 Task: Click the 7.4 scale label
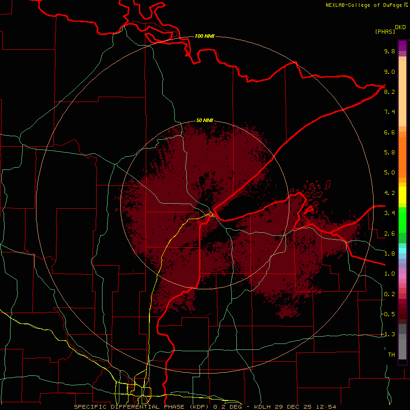tap(389, 112)
